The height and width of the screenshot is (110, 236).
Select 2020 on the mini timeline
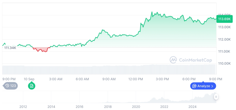point(136,106)
